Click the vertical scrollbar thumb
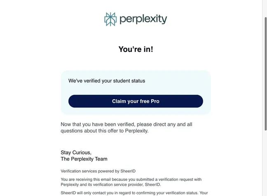The image size is (267, 196). 266,74
